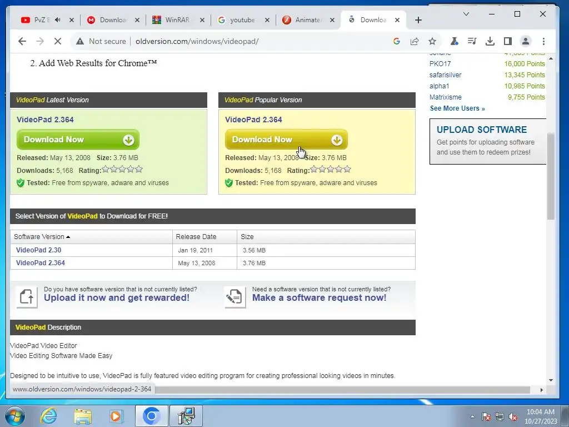The height and width of the screenshot is (427, 569).
Task: Stop loading the page
Action: (x=58, y=41)
